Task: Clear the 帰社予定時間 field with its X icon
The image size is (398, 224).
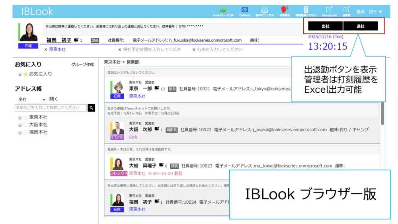Action: pyautogui.click(x=120, y=49)
